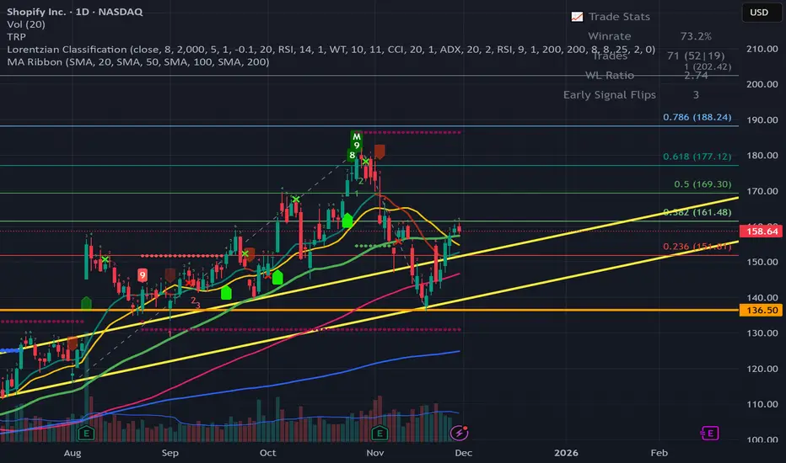Select the TRP indicator legend
786x463 pixels.
[x=17, y=36]
